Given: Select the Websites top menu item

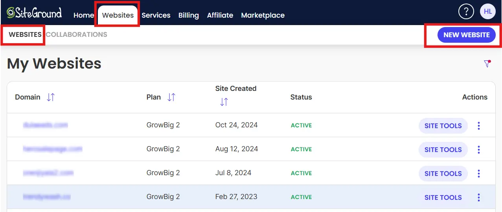Looking at the screenshot, I should tap(118, 15).
